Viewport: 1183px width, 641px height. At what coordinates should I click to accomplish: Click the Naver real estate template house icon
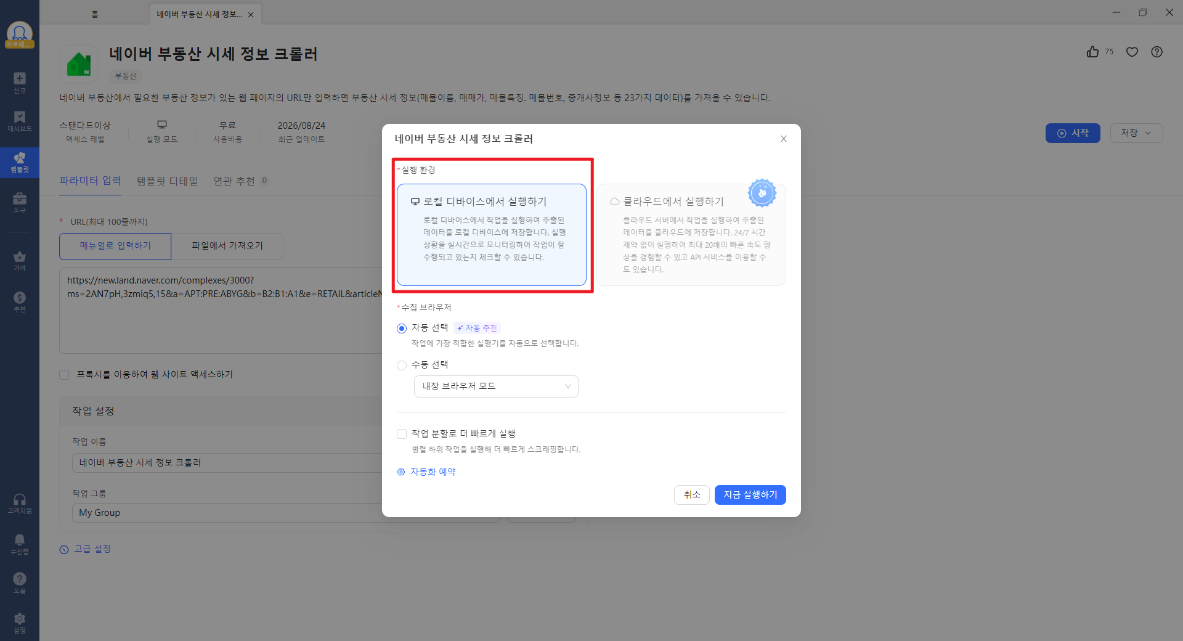(x=79, y=64)
